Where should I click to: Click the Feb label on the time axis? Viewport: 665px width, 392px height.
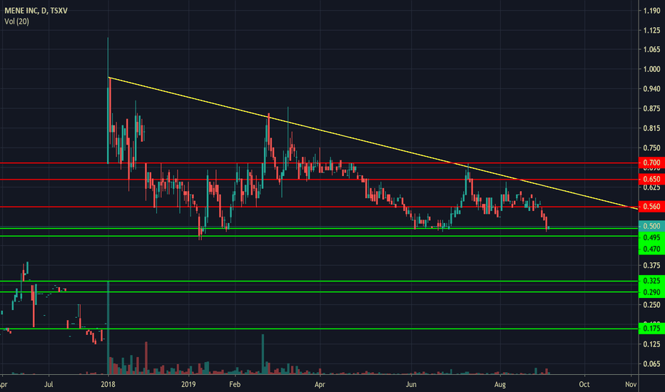(x=235, y=384)
